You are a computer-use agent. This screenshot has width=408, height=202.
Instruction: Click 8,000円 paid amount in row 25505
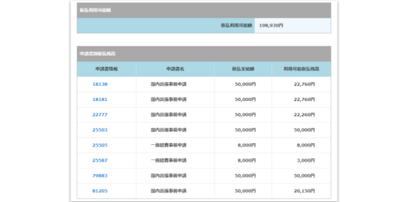(246, 145)
